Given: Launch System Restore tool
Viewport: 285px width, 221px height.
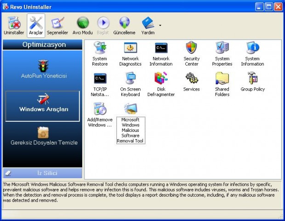Looking at the screenshot, I should click(100, 54).
